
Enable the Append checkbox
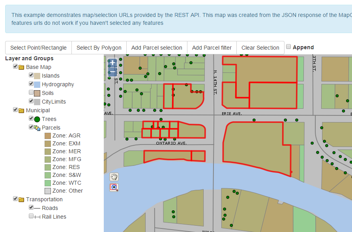[x=288, y=47]
